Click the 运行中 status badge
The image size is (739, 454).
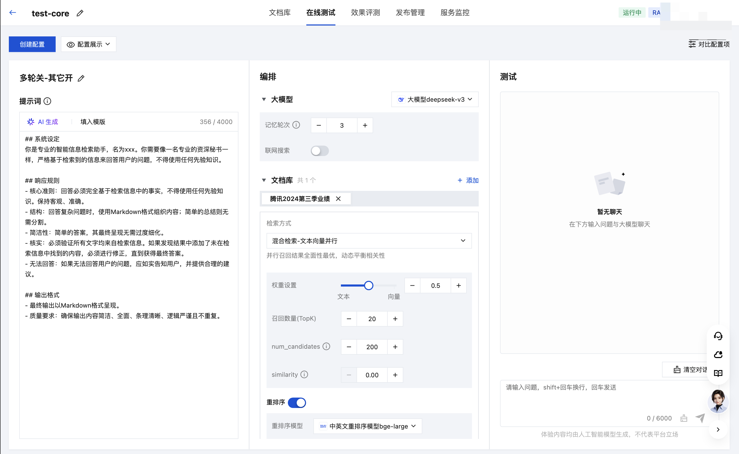(632, 12)
